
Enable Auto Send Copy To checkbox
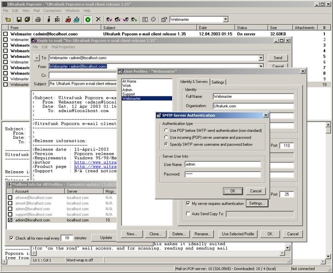pos(188,213)
